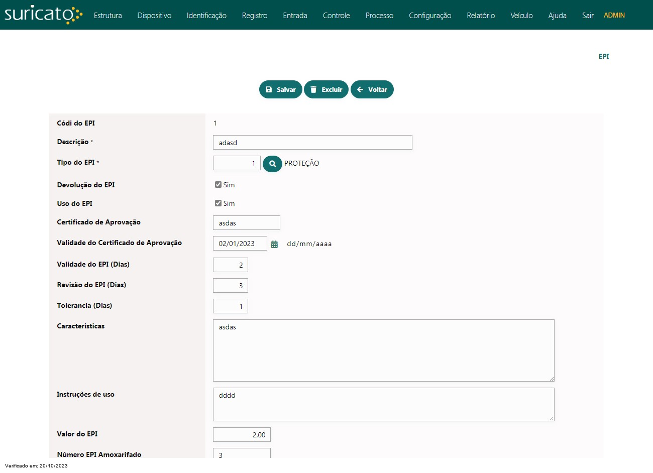Go back with the Voltar button
Viewport: 653px width, 473px height.
tap(372, 89)
